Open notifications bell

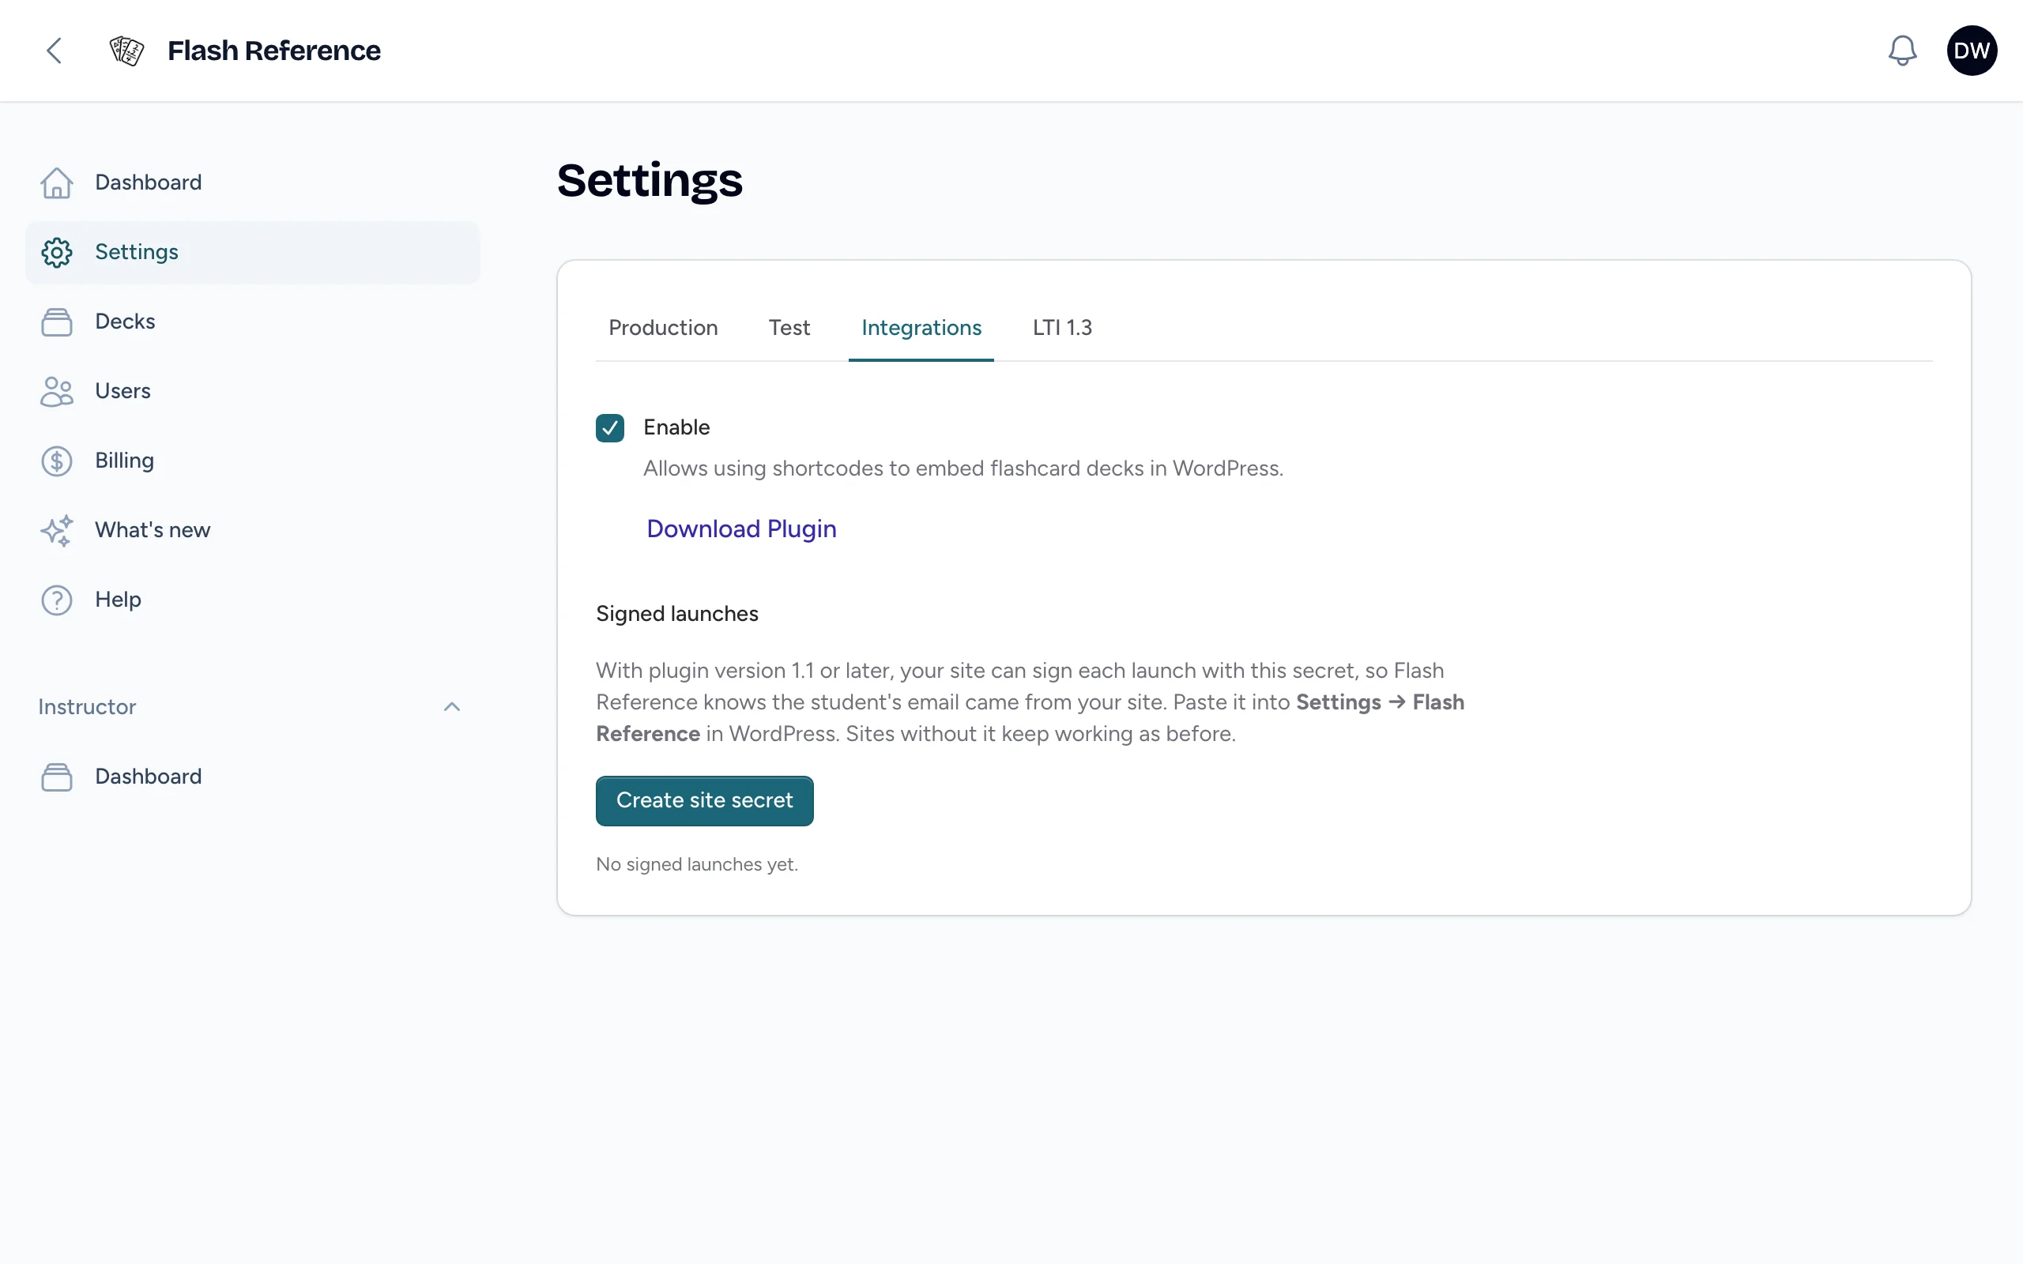tap(1902, 51)
